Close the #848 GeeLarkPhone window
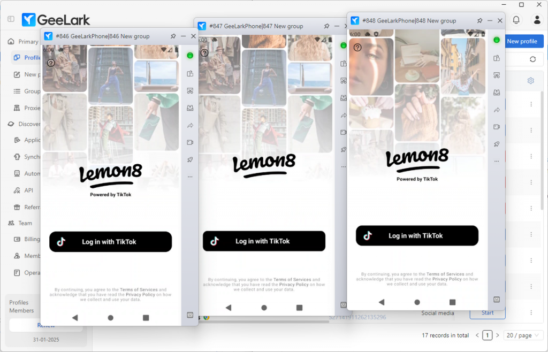This screenshot has height=352, width=548. coord(500,21)
